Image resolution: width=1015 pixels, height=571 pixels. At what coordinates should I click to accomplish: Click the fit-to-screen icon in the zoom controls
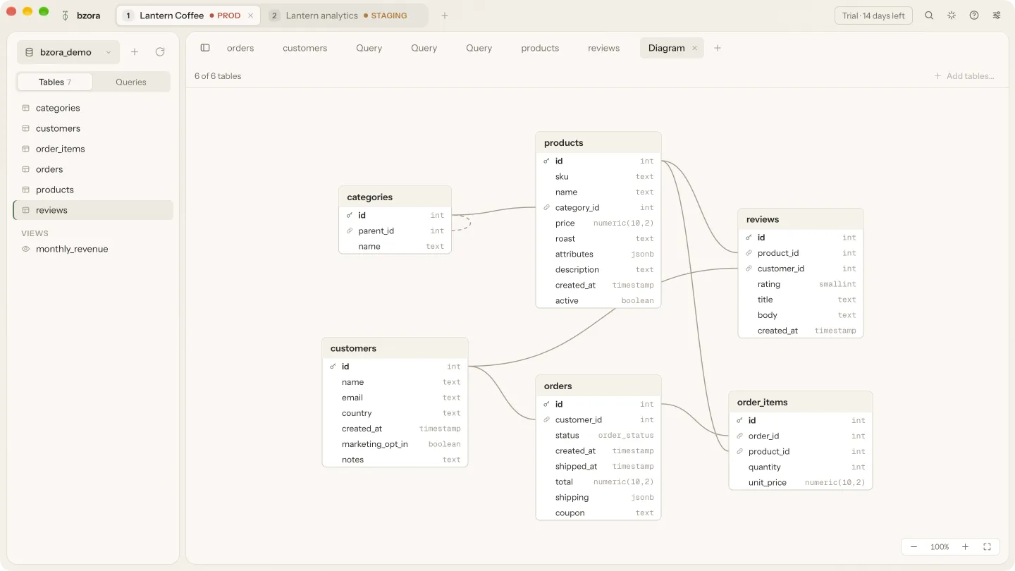[x=987, y=547]
